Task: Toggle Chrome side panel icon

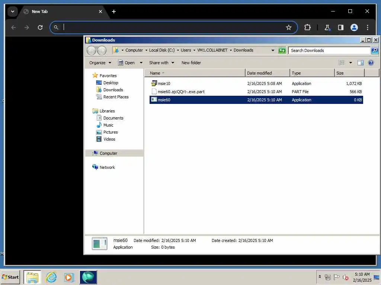Action: pos(341,27)
